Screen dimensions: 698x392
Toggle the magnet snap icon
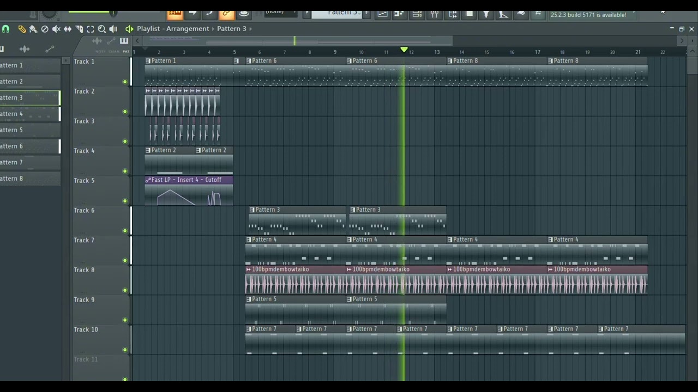click(x=5, y=29)
